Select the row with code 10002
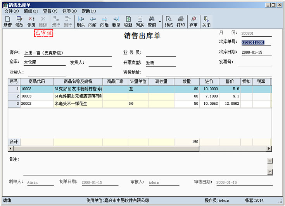 (140, 89)
